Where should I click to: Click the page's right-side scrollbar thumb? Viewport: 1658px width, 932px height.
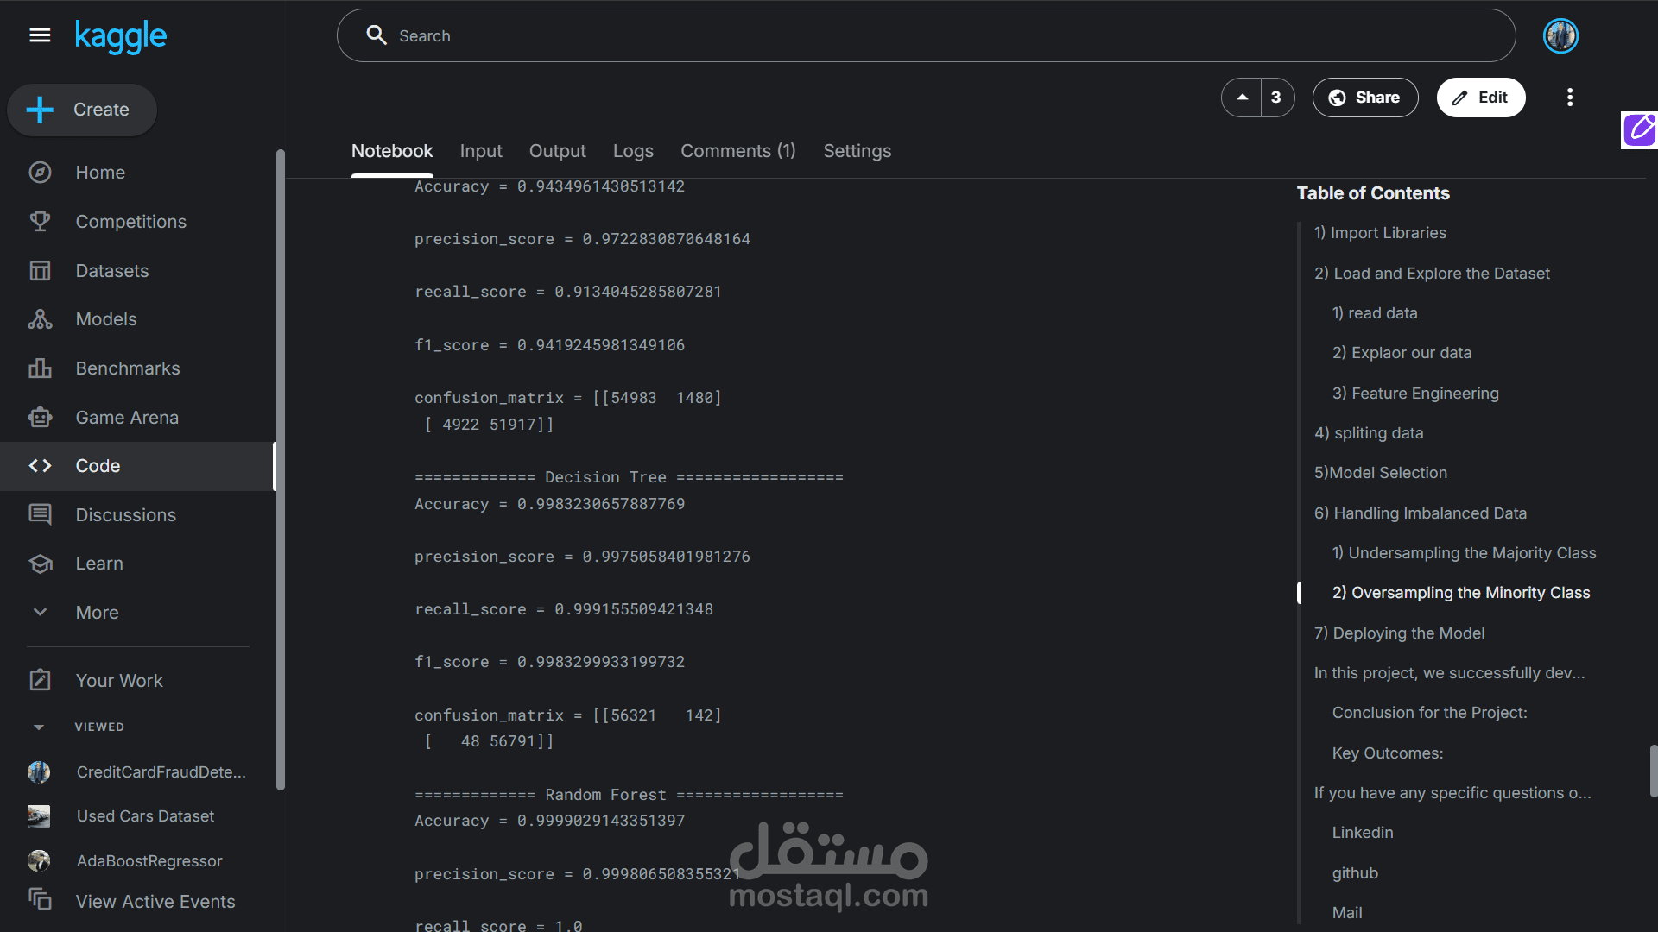click(1653, 771)
